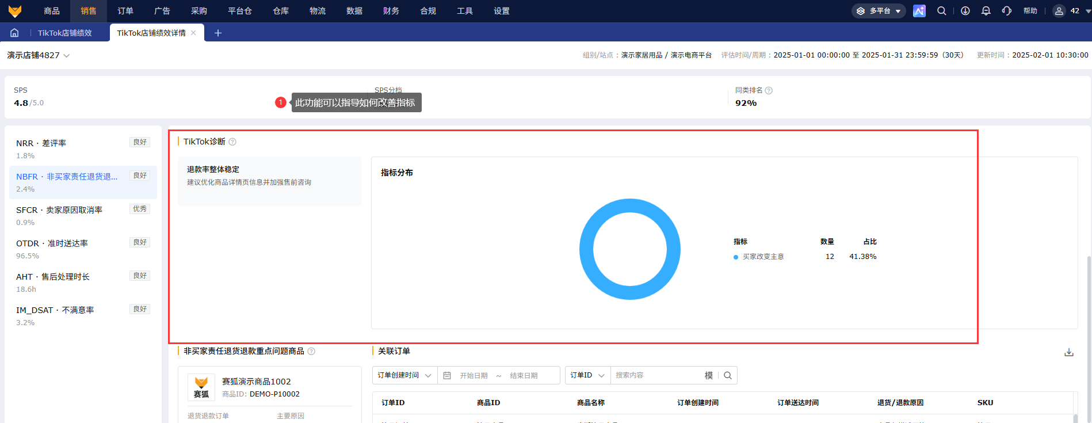
Task: Open the 订单ID search type dropdown
Action: 587,375
